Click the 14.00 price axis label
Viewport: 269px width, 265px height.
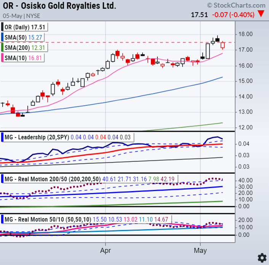point(245,96)
